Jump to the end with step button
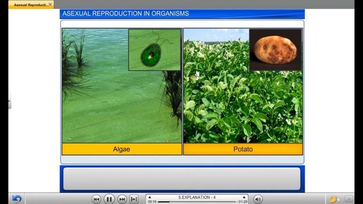Screen dimensions: 363x204 tap(134, 199)
